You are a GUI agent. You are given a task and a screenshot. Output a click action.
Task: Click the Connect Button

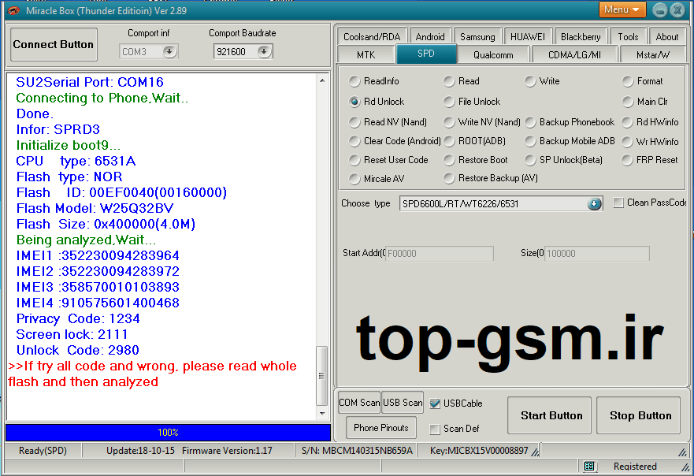click(x=54, y=44)
